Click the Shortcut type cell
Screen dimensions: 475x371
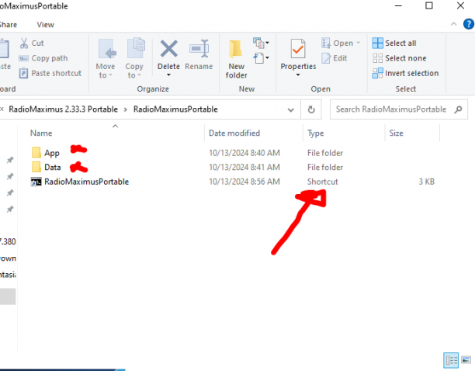323,182
